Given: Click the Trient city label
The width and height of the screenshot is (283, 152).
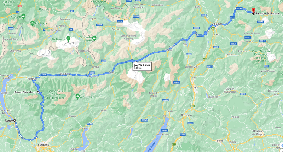Looking at the screenshot, I should pos(195,88).
